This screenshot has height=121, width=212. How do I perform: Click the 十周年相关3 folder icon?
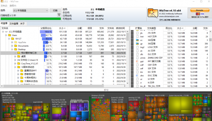(22, 78)
